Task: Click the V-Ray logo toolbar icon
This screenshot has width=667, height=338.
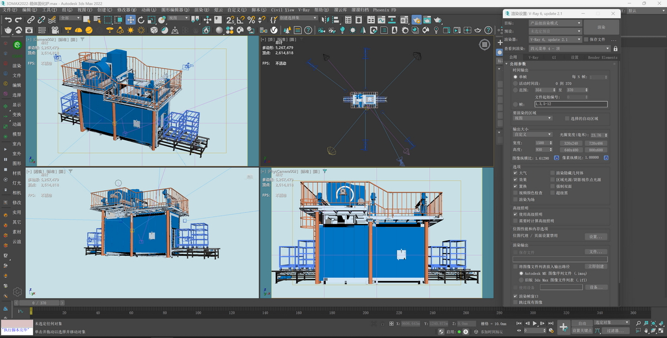Action: point(273,30)
